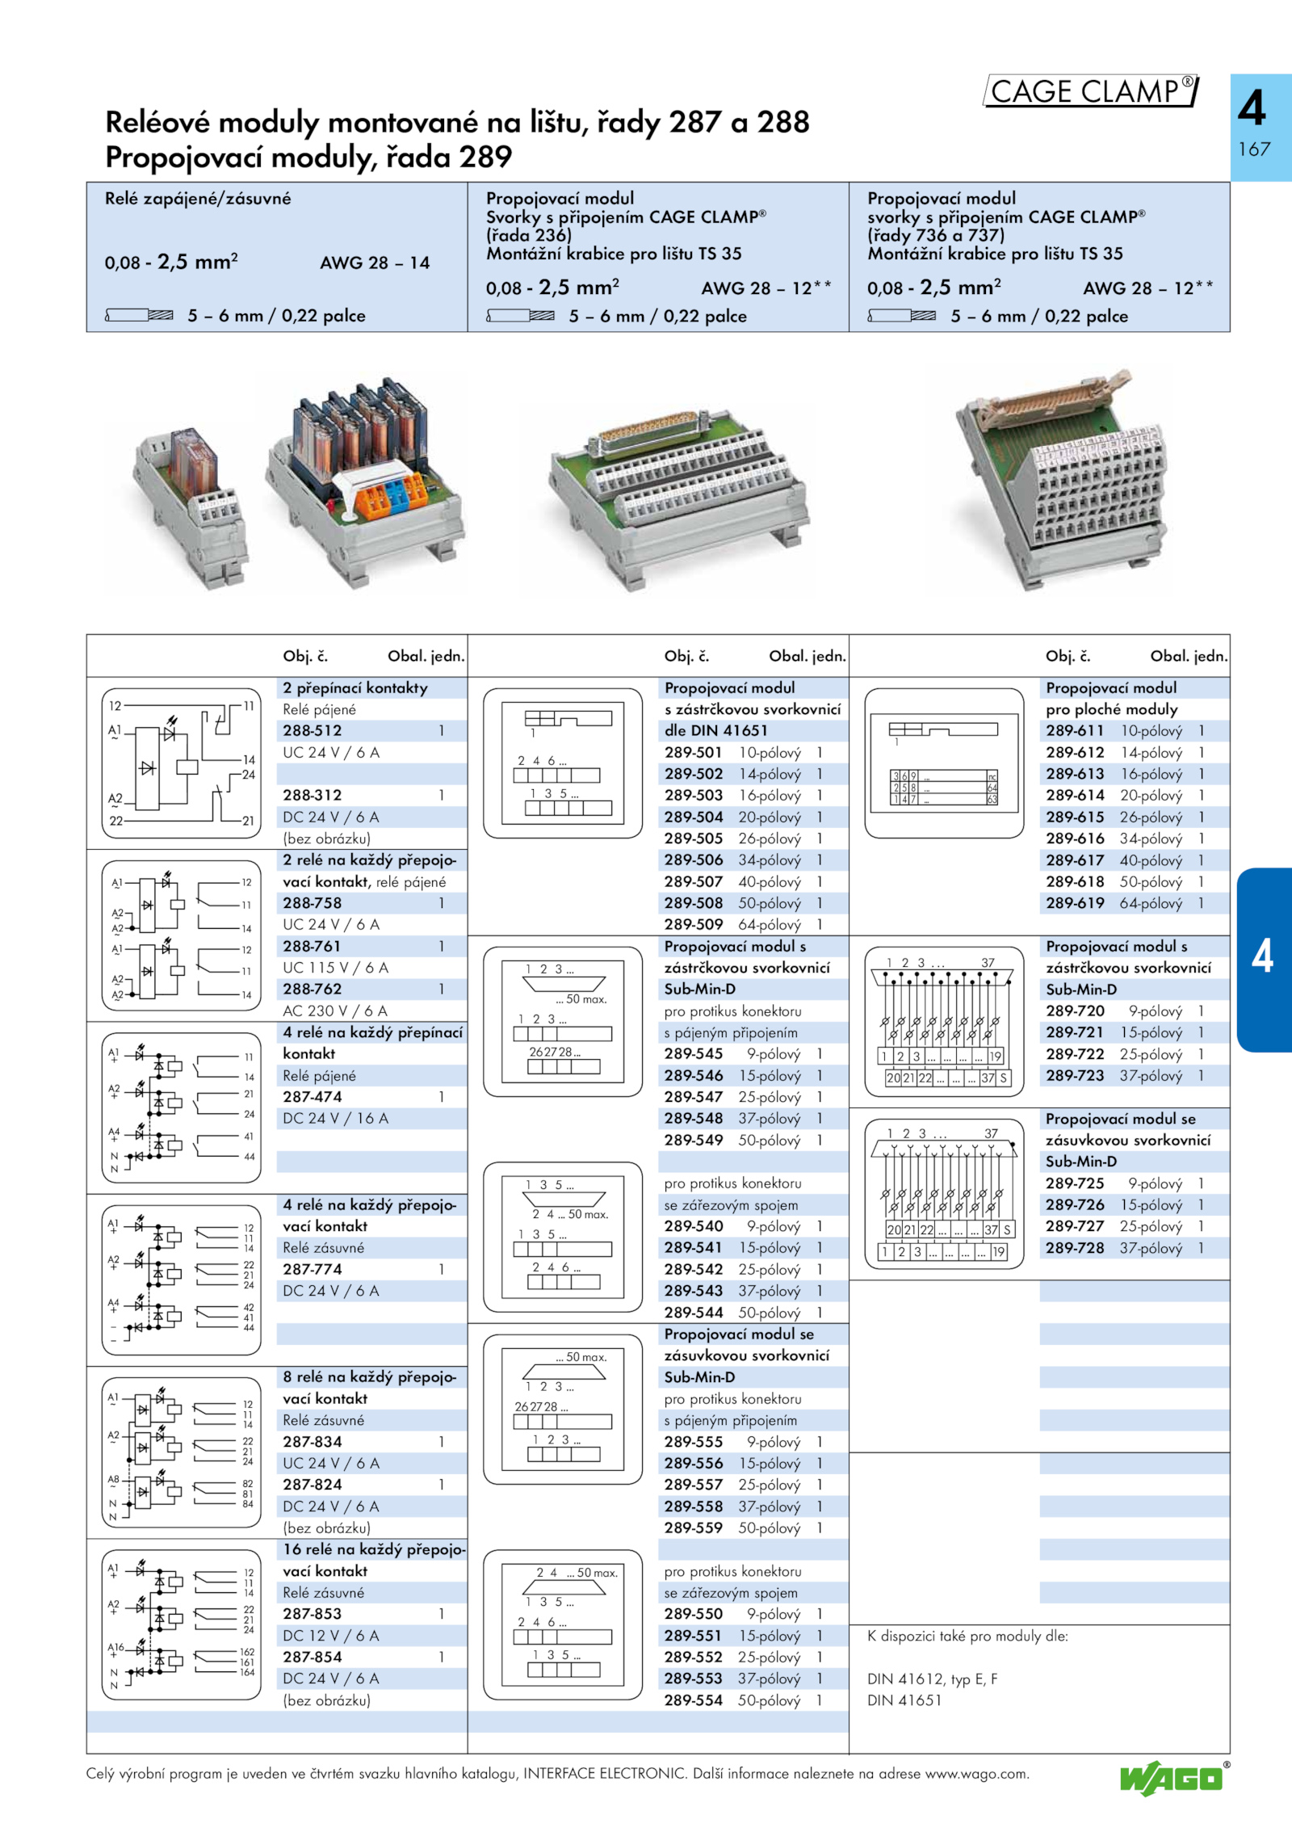
Task: Click the 37-pin wiring diagram beside 289-725
Action: pos(944,1194)
